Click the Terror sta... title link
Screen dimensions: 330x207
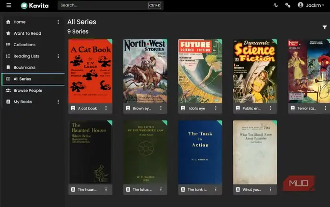[x=306, y=108]
